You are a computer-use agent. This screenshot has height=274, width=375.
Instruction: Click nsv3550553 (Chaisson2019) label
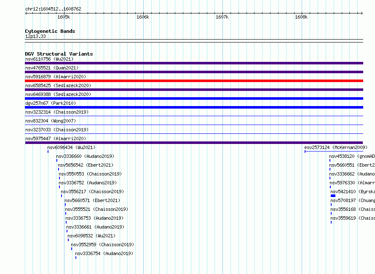(x=90, y=174)
